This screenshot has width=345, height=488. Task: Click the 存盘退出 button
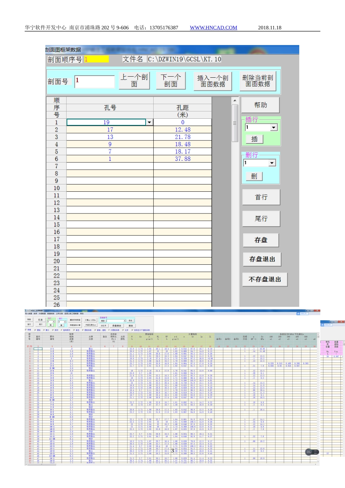click(262, 259)
